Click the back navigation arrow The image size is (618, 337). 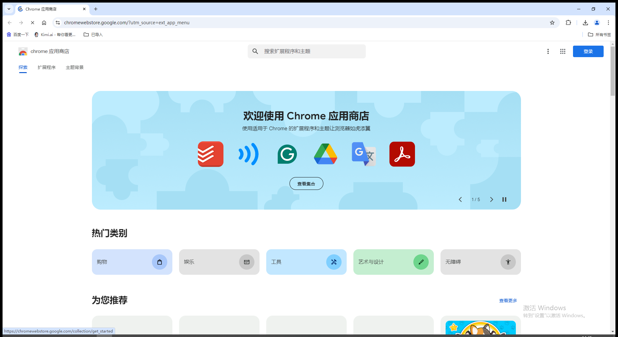(x=10, y=23)
